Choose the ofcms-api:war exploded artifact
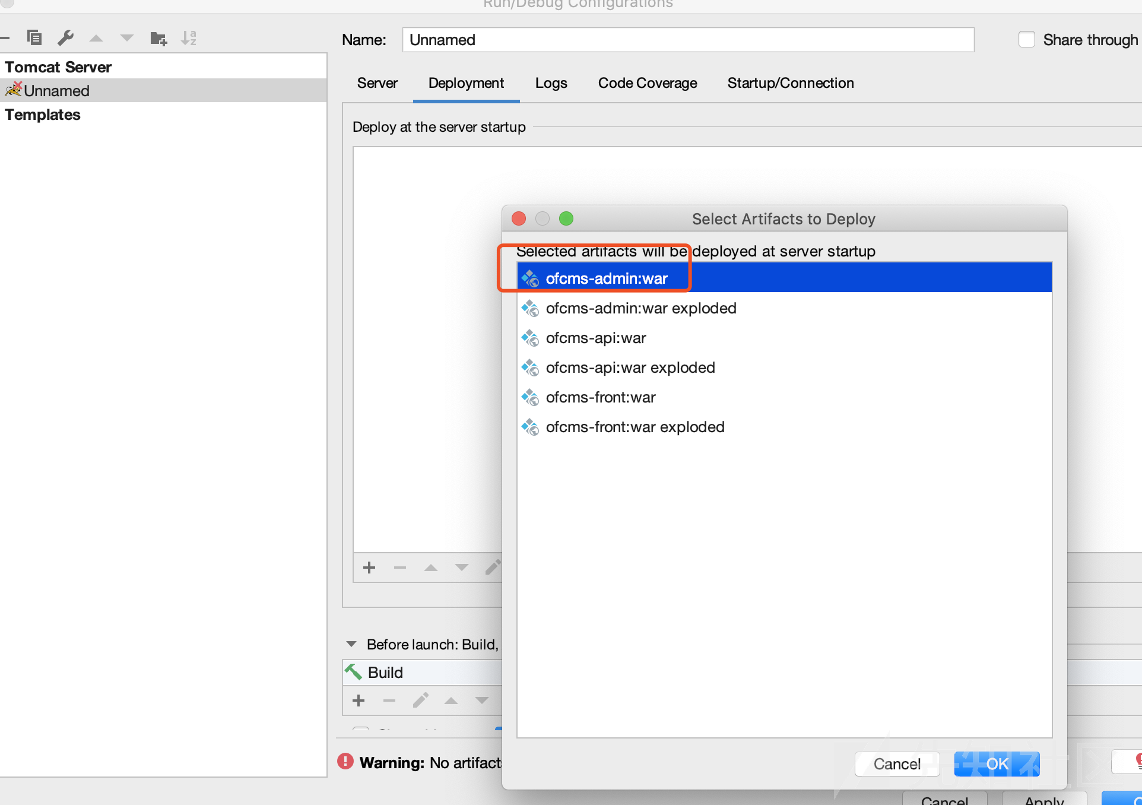 coord(785,367)
